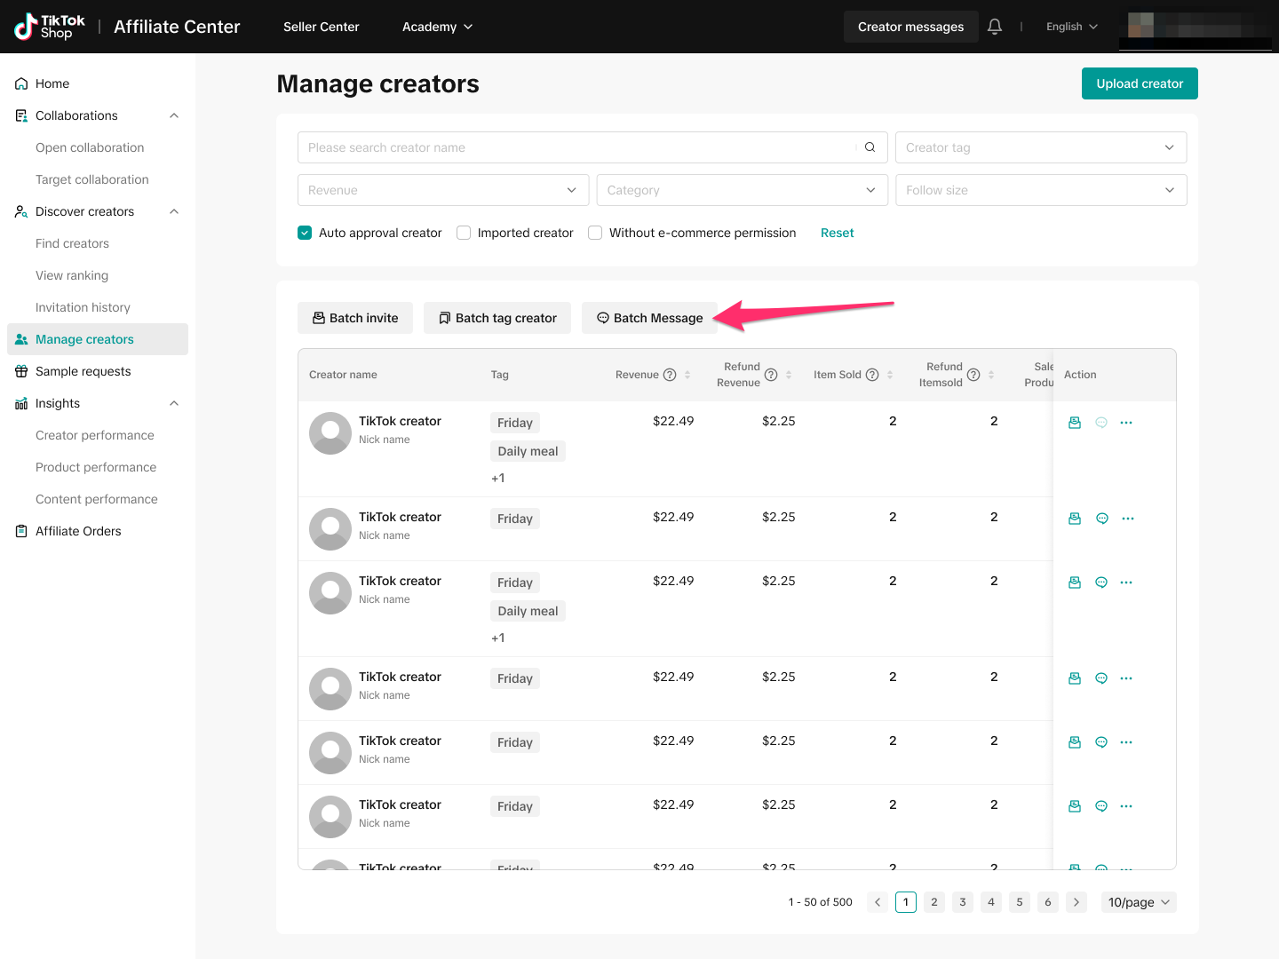Screen dimensions: 1279x959
Task: Click the search magnifier icon
Action: 870,147
